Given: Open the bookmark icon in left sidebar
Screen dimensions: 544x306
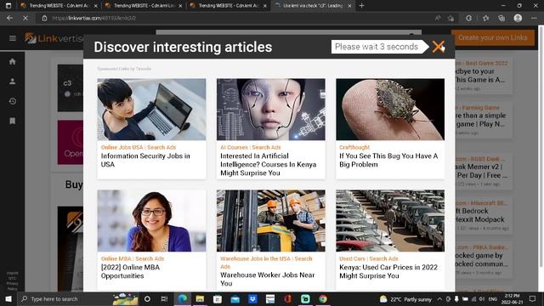Looking at the screenshot, I should [x=13, y=121].
